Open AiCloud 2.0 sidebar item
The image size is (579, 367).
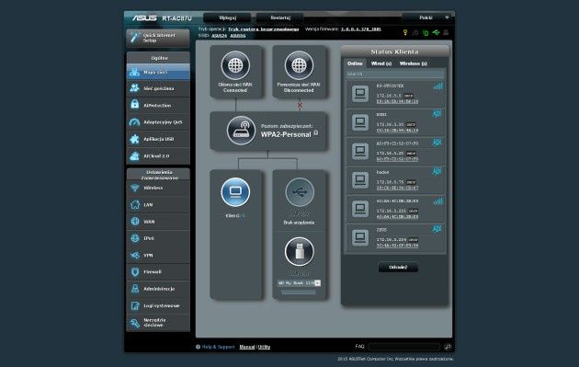click(158, 155)
